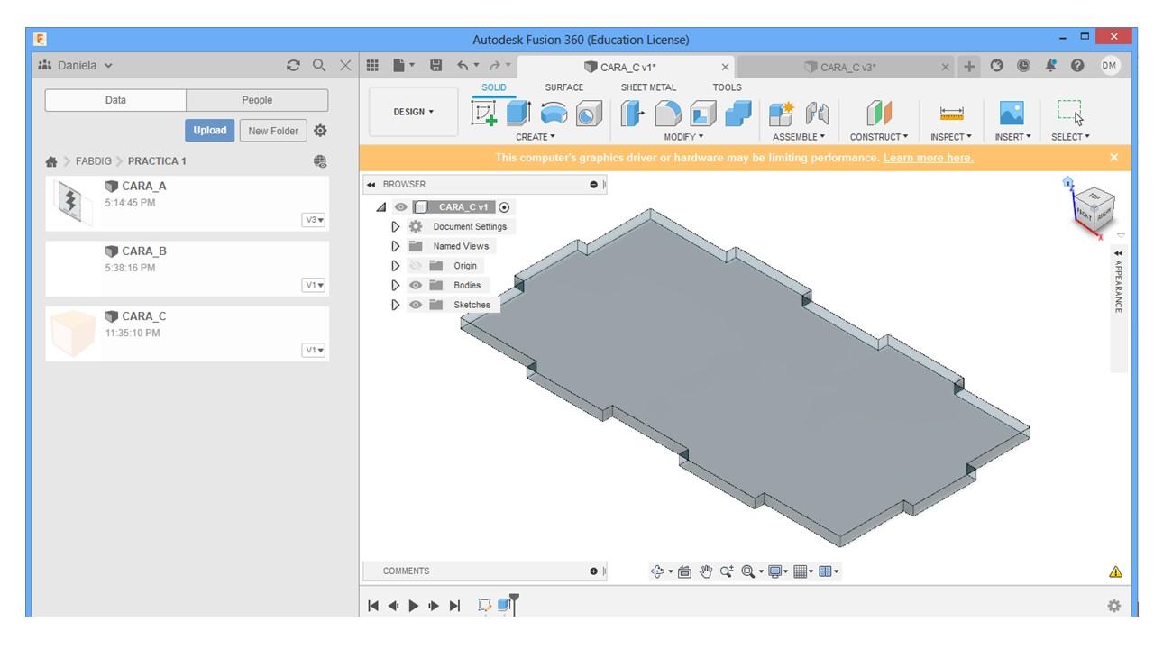Open the DESIGN workspace dropdown
Screen dimensions: 1154x649
[413, 112]
